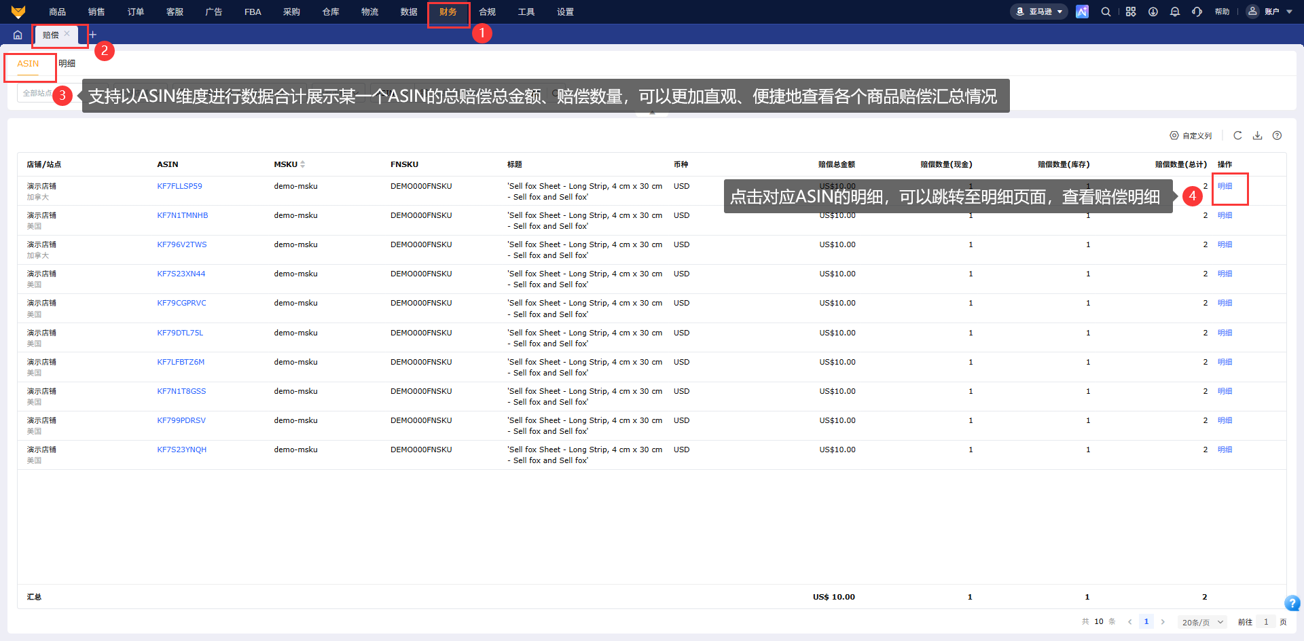Close the 赔偿 tab
The height and width of the screenshot is (641, 1304).
(x=67, y=33)
